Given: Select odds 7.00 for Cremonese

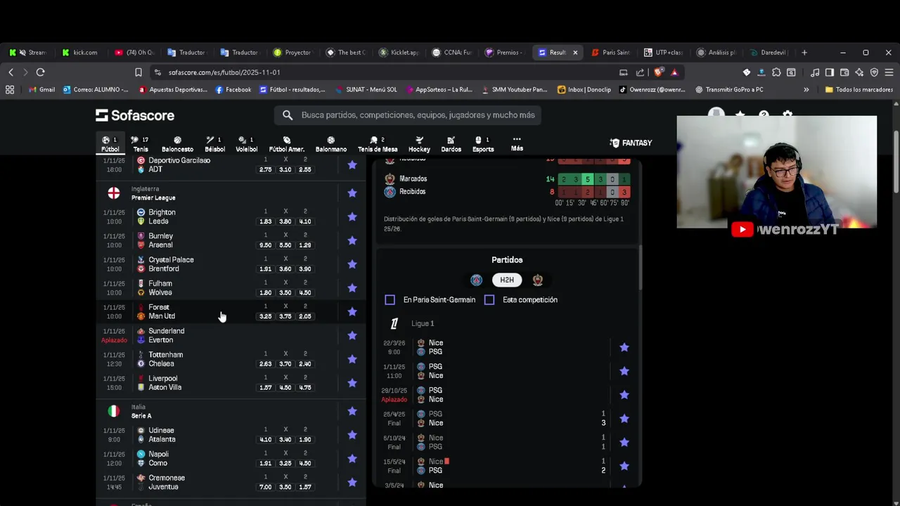Looking at the screenshot, I should [x=265, y=487].
